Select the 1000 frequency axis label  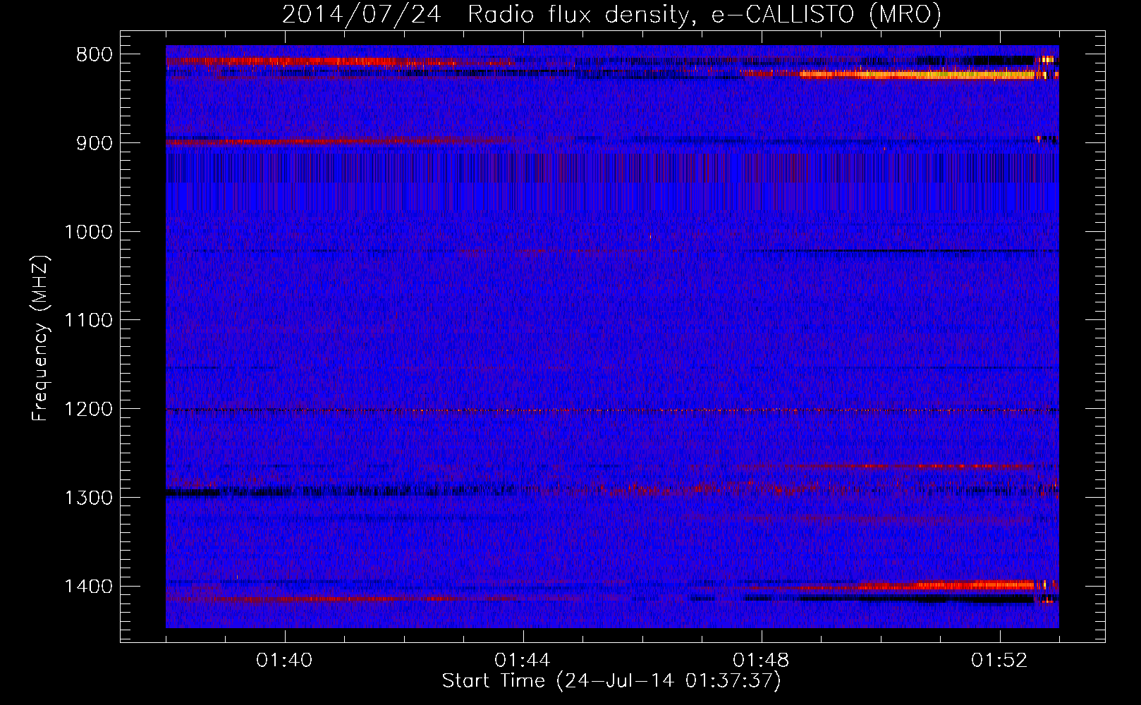pos(88,232)
